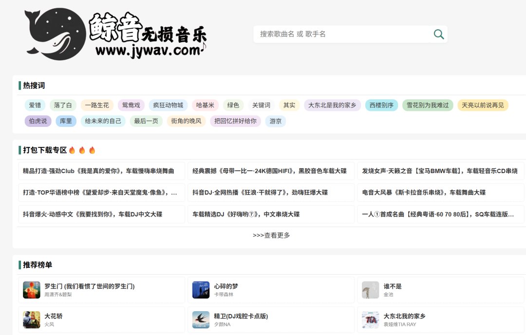Select the 西楼别序 hot search term

[381, 105]
